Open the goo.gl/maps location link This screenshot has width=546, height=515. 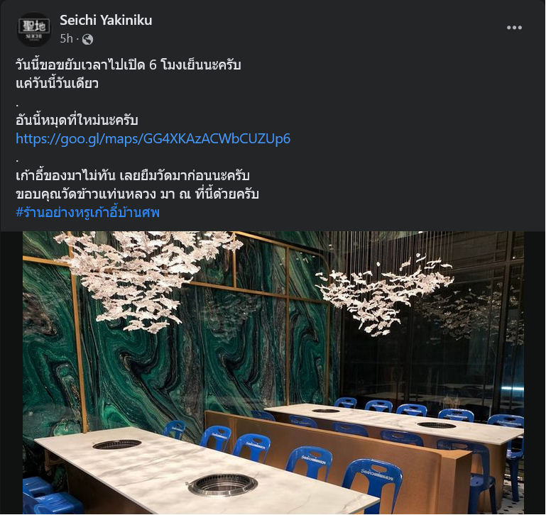click(153, 138)
